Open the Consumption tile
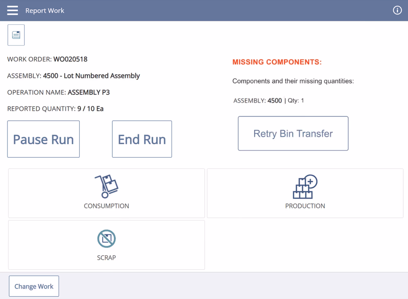 coord(106,193)
